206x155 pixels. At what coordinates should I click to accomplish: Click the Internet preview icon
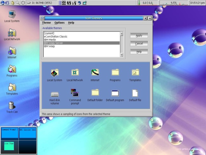[x=95, y=72]
